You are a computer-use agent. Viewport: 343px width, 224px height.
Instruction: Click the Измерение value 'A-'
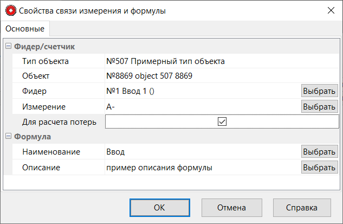pyautogui.click(x=111, y=107)
